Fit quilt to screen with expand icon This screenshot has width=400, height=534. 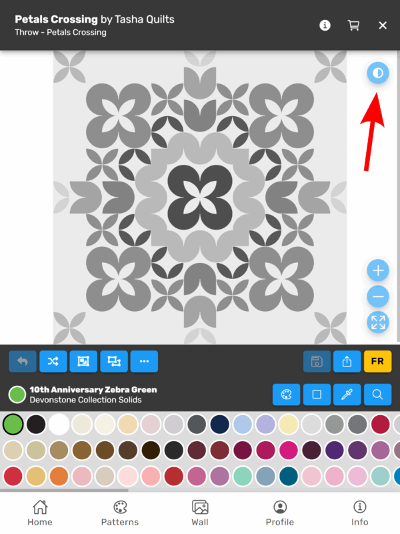pyautogui.click(x=378, y=322)
